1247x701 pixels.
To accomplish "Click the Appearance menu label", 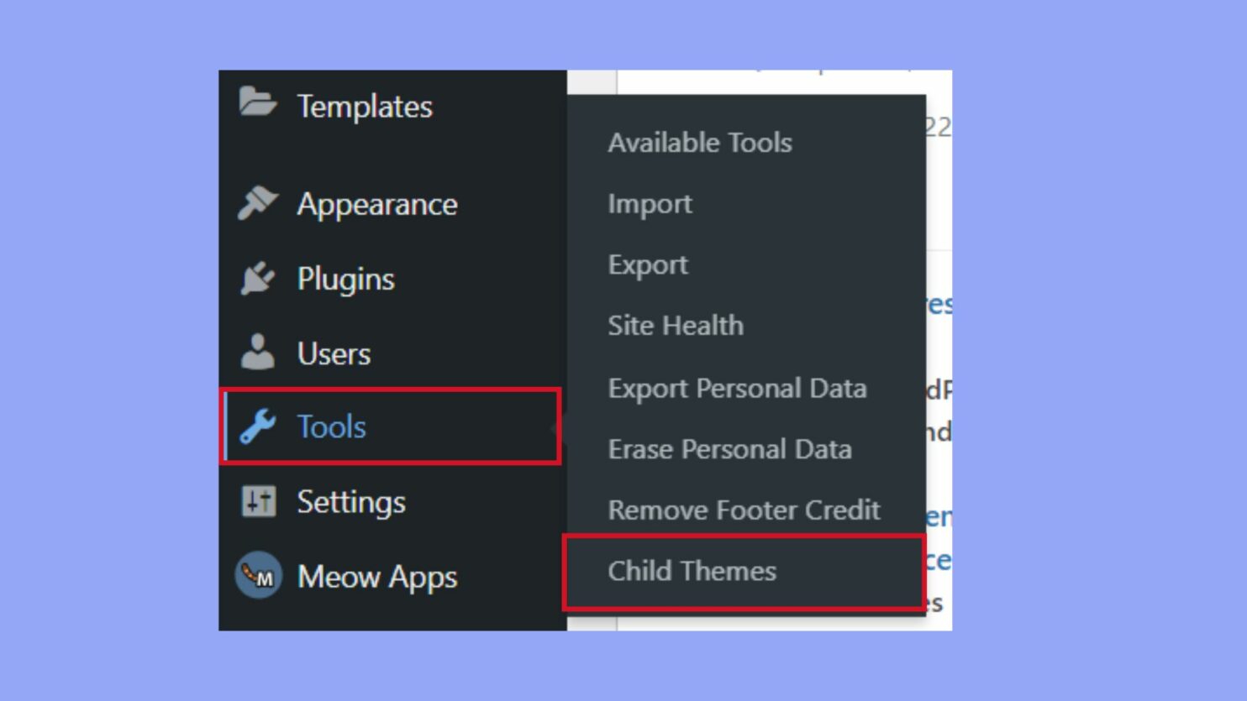I will click(377, 203).
